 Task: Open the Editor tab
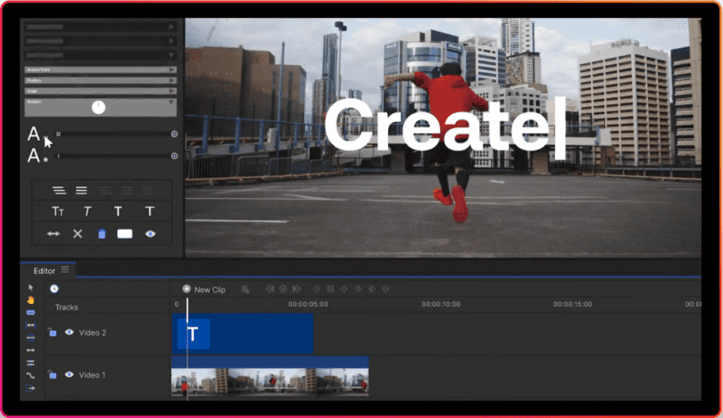(45, 271)
